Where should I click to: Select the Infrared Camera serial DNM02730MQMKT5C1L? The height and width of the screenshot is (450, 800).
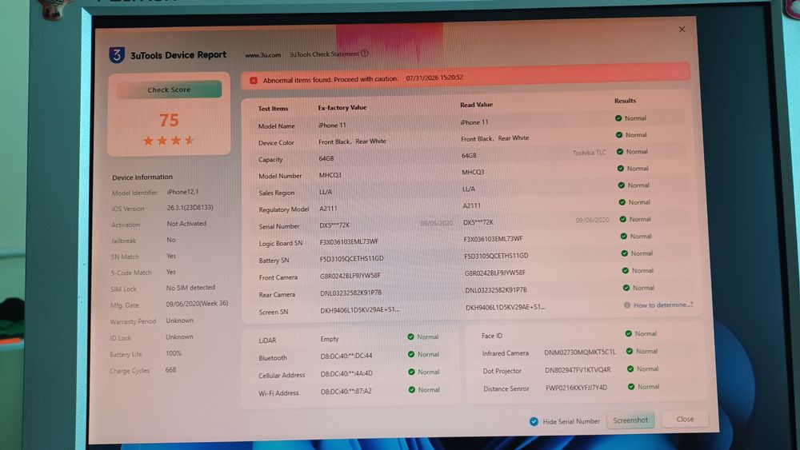(579, 352)
